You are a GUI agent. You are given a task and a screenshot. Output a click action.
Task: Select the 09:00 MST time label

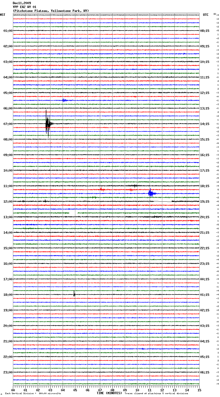[x=8, y=155]
